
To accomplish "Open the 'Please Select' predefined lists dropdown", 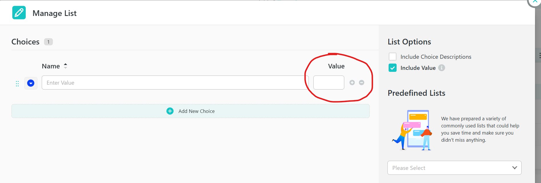I will point(454,168).
